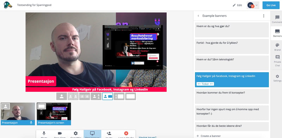This screenshot has height=138, width=282.
Task: Show banner 'Fortid - hva gjorde du for å lykkes?'
Action: [x=232, y=47]
